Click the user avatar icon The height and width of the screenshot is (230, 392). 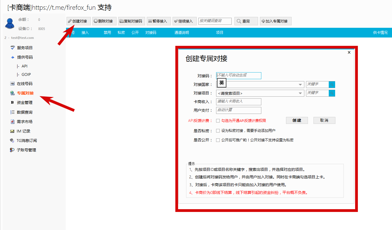(x=9, y=24)
